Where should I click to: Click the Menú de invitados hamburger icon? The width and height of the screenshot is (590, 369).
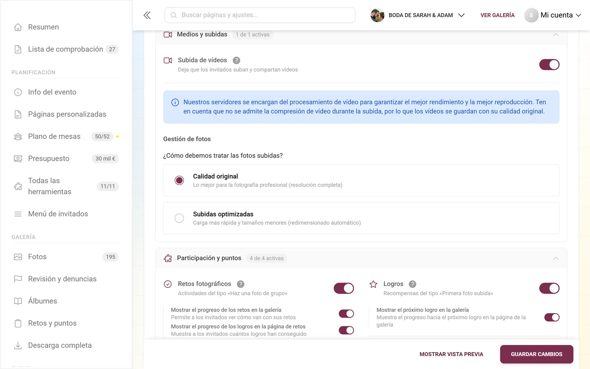tap(18, 214)
